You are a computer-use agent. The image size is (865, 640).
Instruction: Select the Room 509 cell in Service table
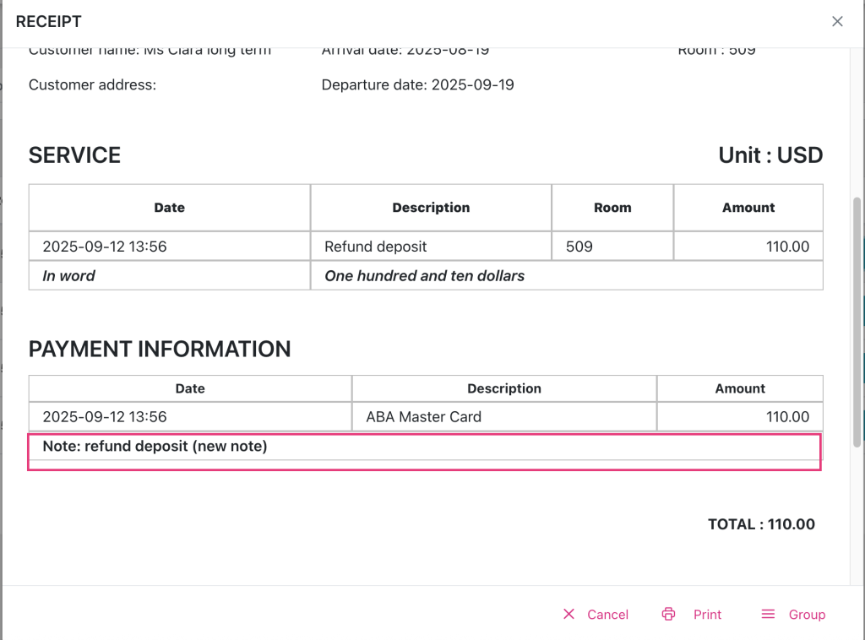click(579, 247)
